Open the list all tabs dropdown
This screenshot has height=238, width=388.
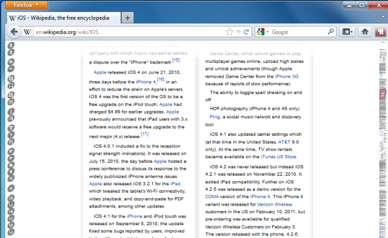tap(383, 17)
